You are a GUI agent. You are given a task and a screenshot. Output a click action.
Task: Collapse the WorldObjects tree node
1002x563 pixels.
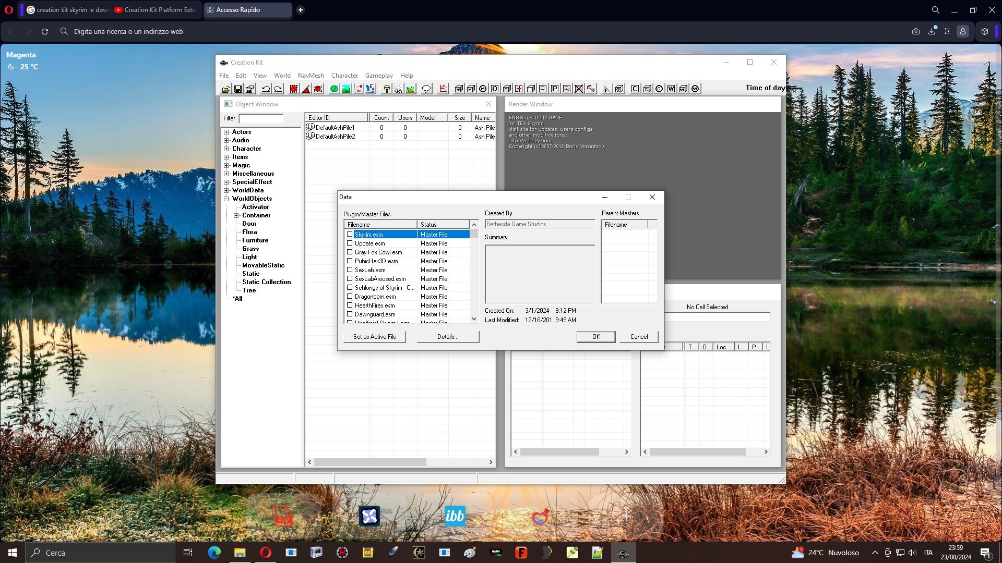coord(226,199)
